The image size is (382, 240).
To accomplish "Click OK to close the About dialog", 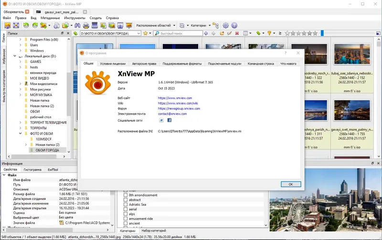I will pos(291,184).
